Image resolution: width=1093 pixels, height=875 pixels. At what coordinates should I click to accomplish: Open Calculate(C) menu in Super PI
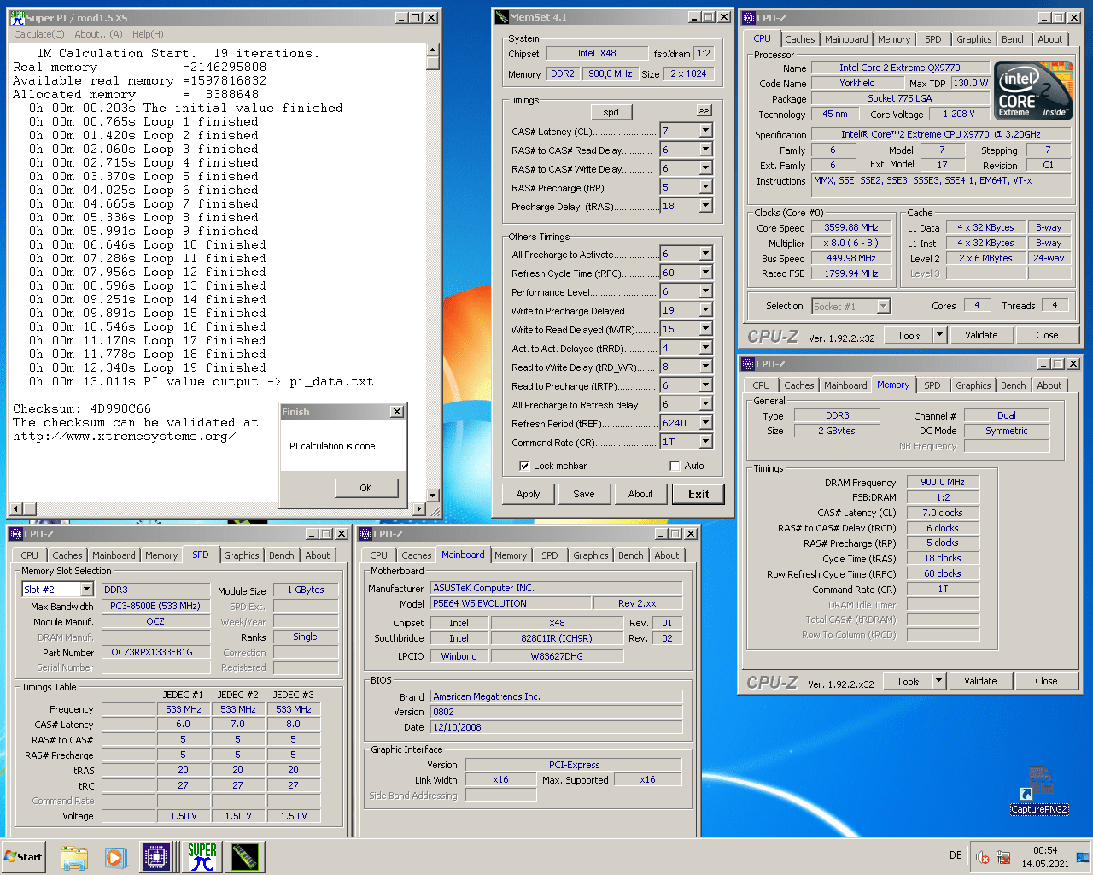pos(39,34)
